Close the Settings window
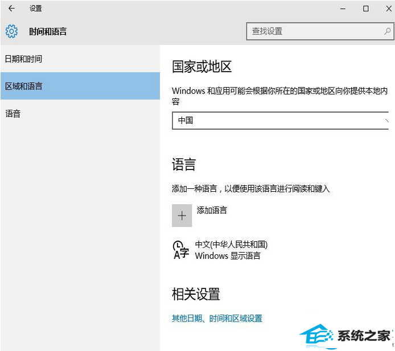 (389, 9)
